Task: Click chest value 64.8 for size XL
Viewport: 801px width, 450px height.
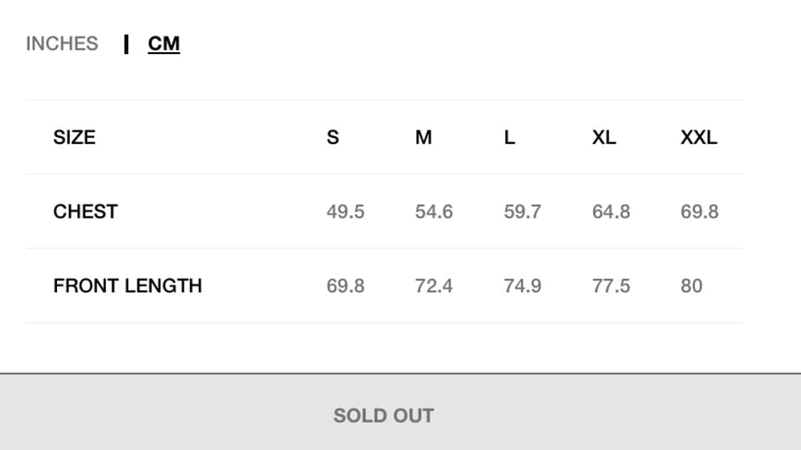Action: tap(611, 211)
